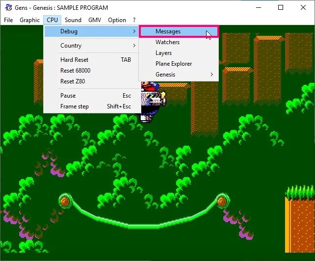This screenshot has height=261, width=315.
Task: Close the open CPU menu
Action: point(52,20)
